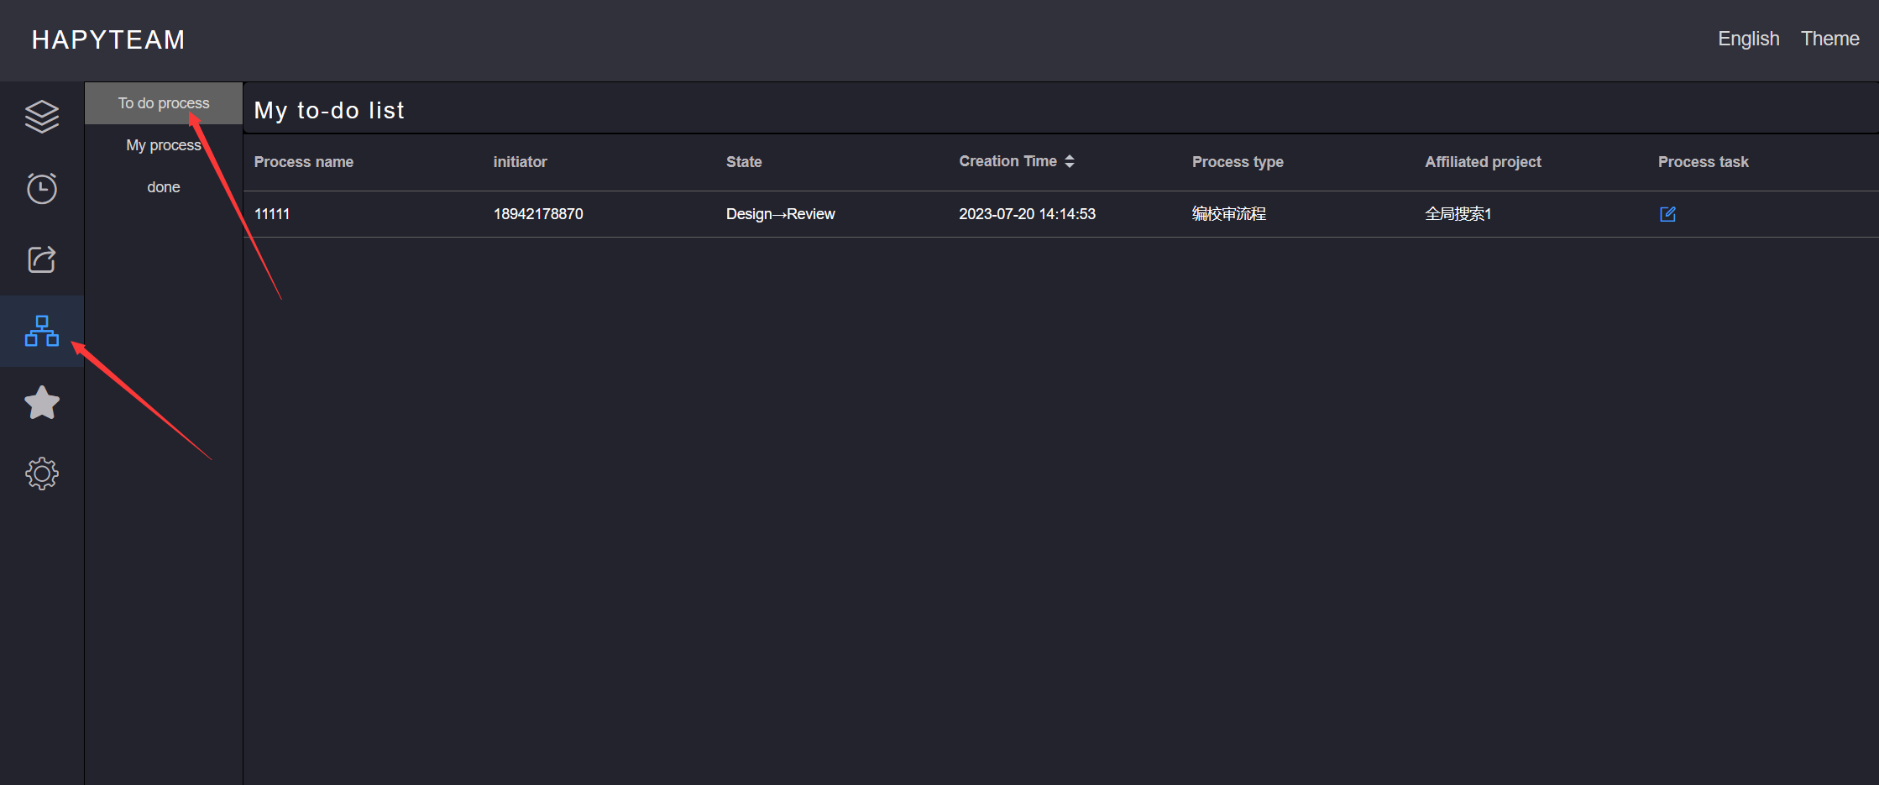Select the process name 11111 cell
Viewport: 1879px width, 785px height.
pyautogui.click(x=272, y=214)
